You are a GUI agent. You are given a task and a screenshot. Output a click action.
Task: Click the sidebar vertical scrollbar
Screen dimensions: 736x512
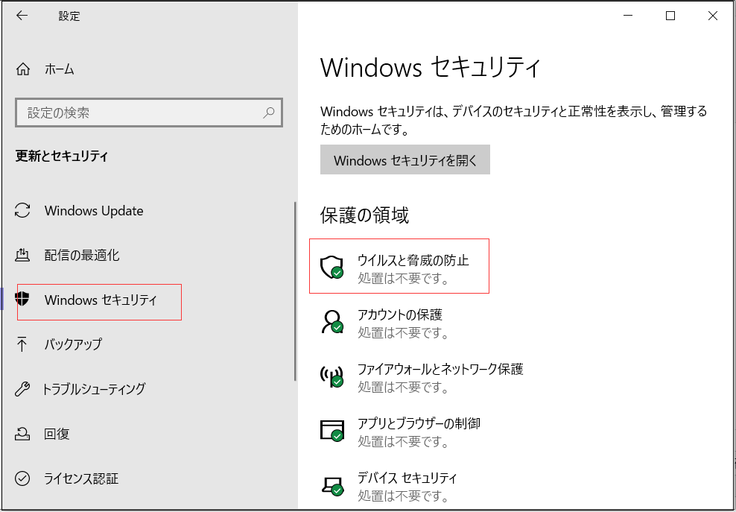tap(296, 291)
